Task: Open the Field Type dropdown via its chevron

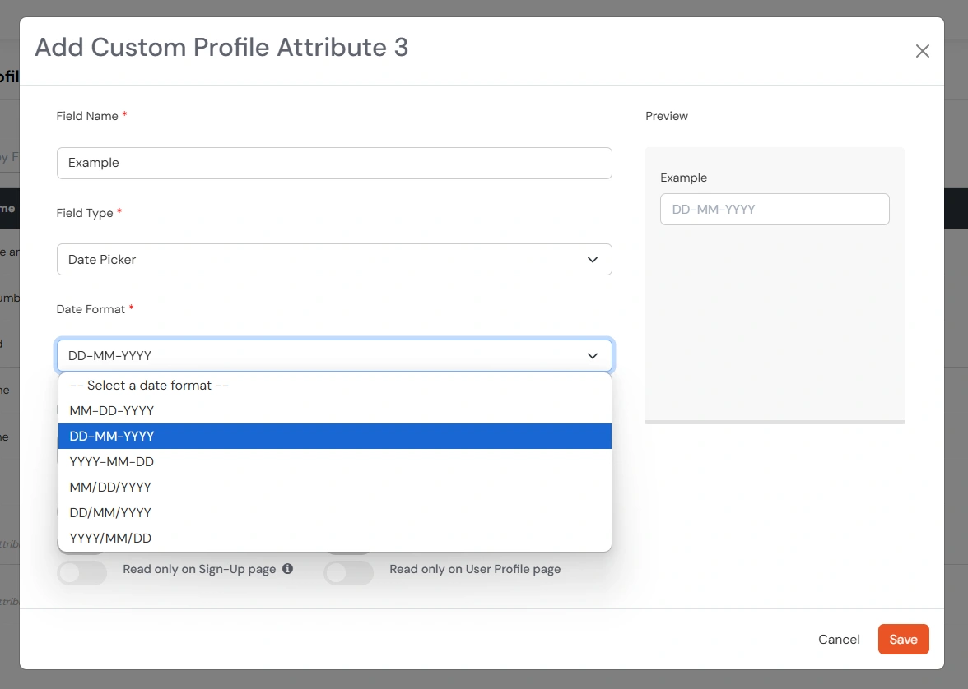Action: click(x=592, y=259)
